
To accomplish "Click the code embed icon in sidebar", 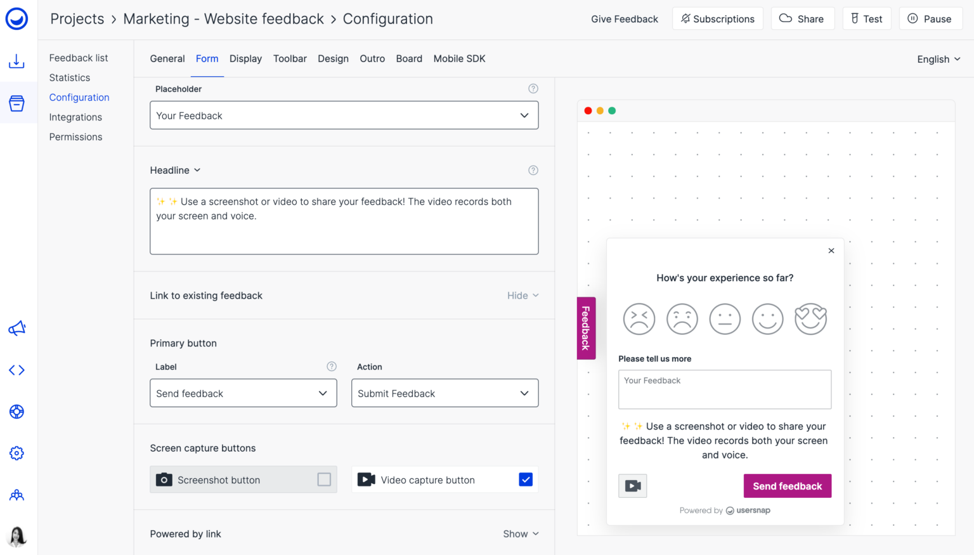I will (x=16, y=370).
